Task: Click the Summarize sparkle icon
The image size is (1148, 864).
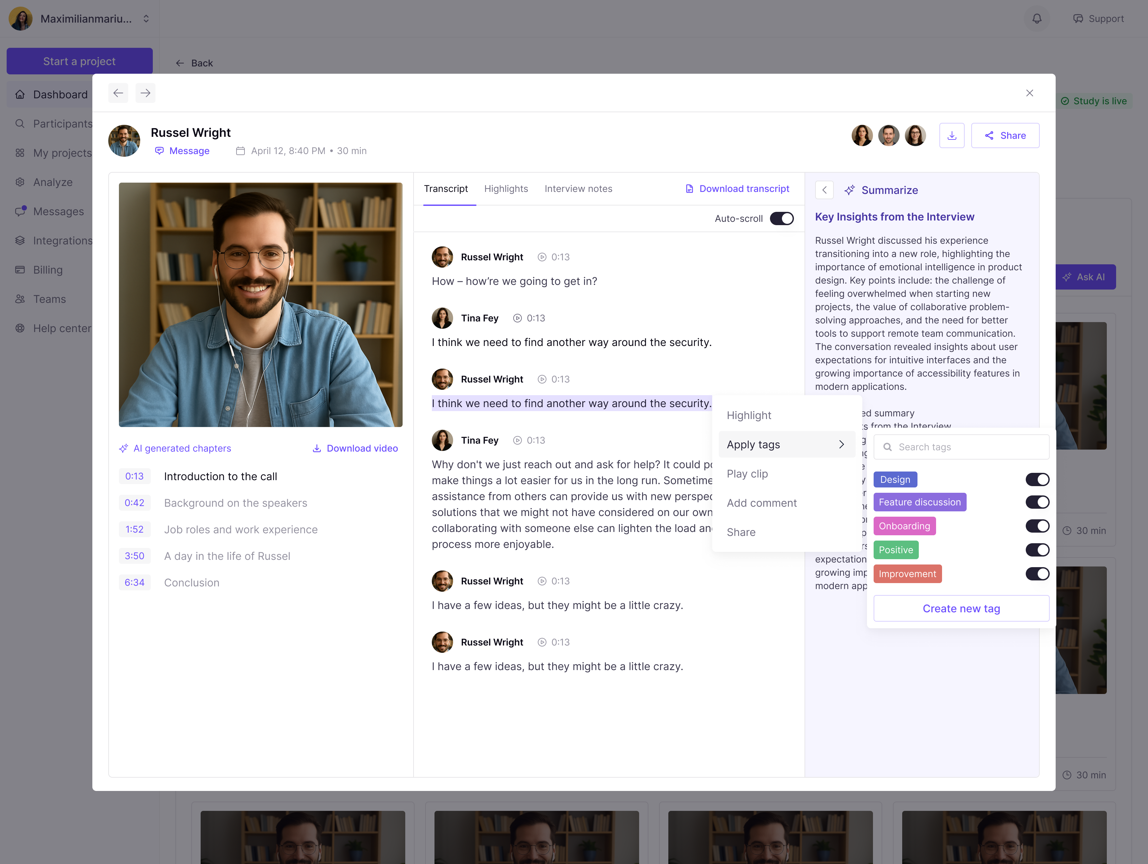Action: (x=850, y=190)
